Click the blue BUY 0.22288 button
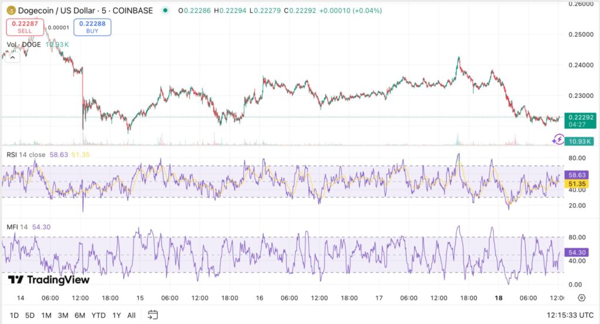 point(92,27)
